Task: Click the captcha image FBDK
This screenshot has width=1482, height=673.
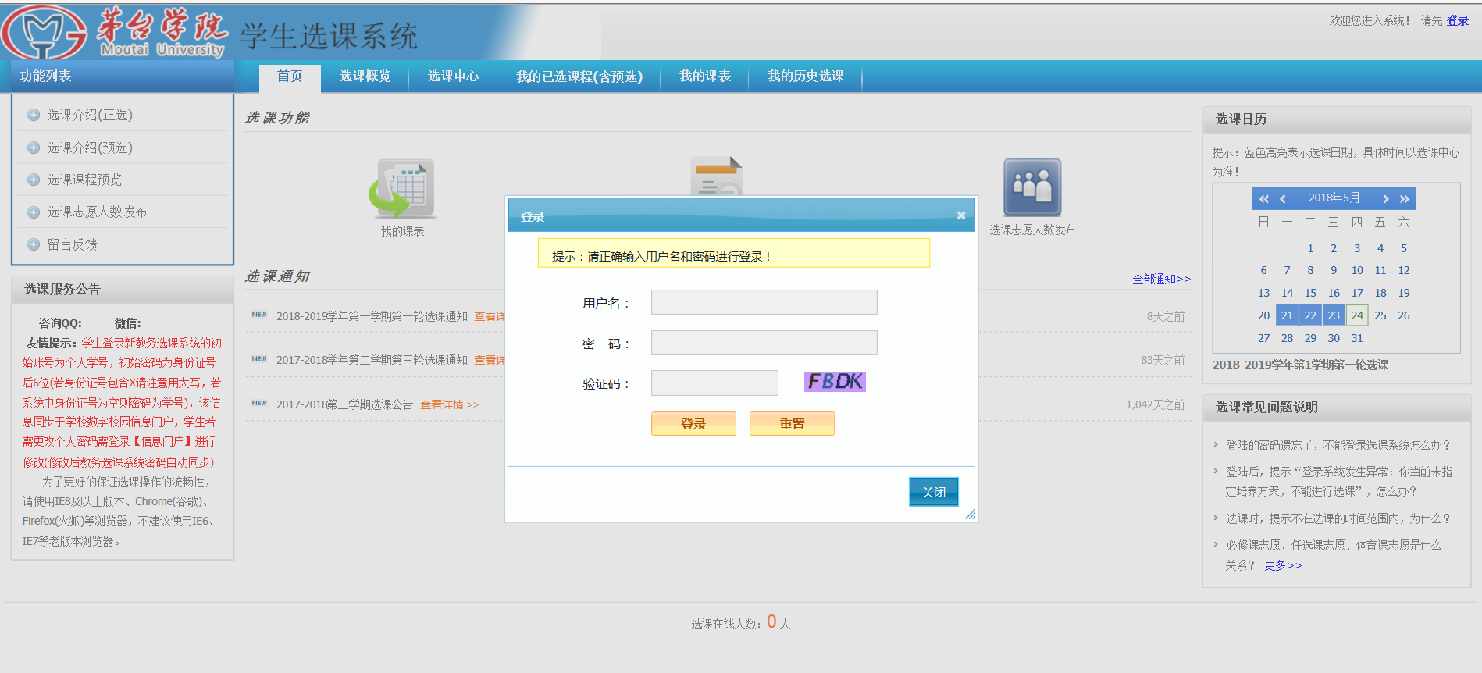Action: [x=835, y=381]
